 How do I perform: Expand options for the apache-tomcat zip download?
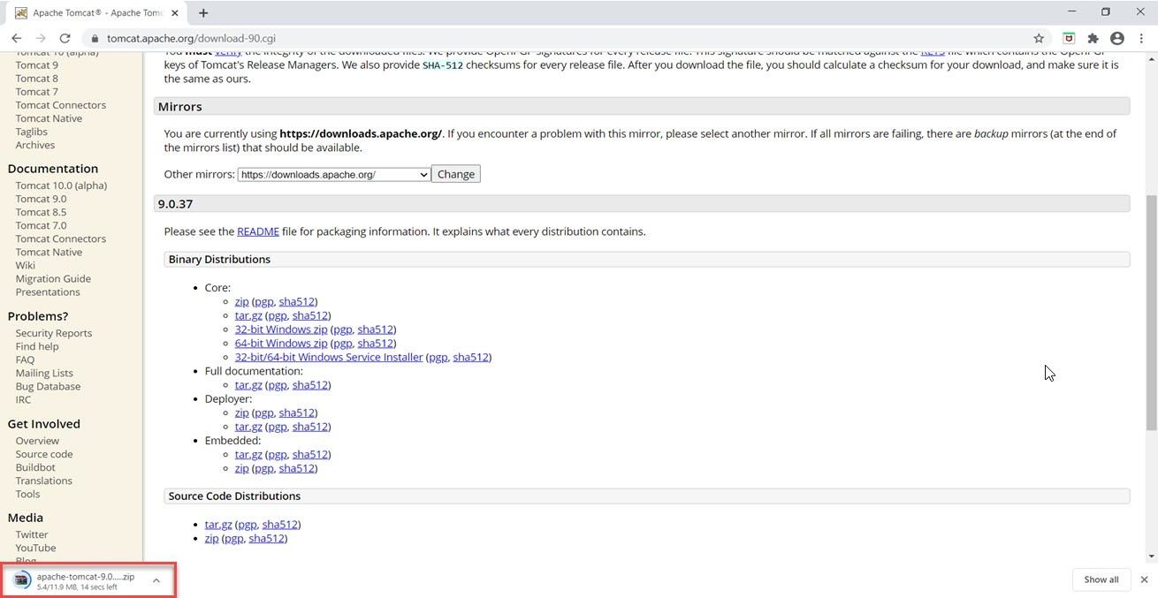pos(156,580)
